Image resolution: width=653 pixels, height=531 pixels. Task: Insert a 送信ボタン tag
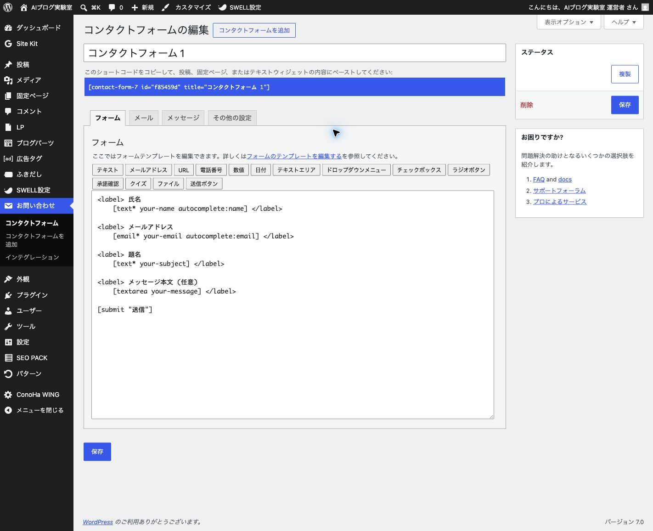(204, 184)
